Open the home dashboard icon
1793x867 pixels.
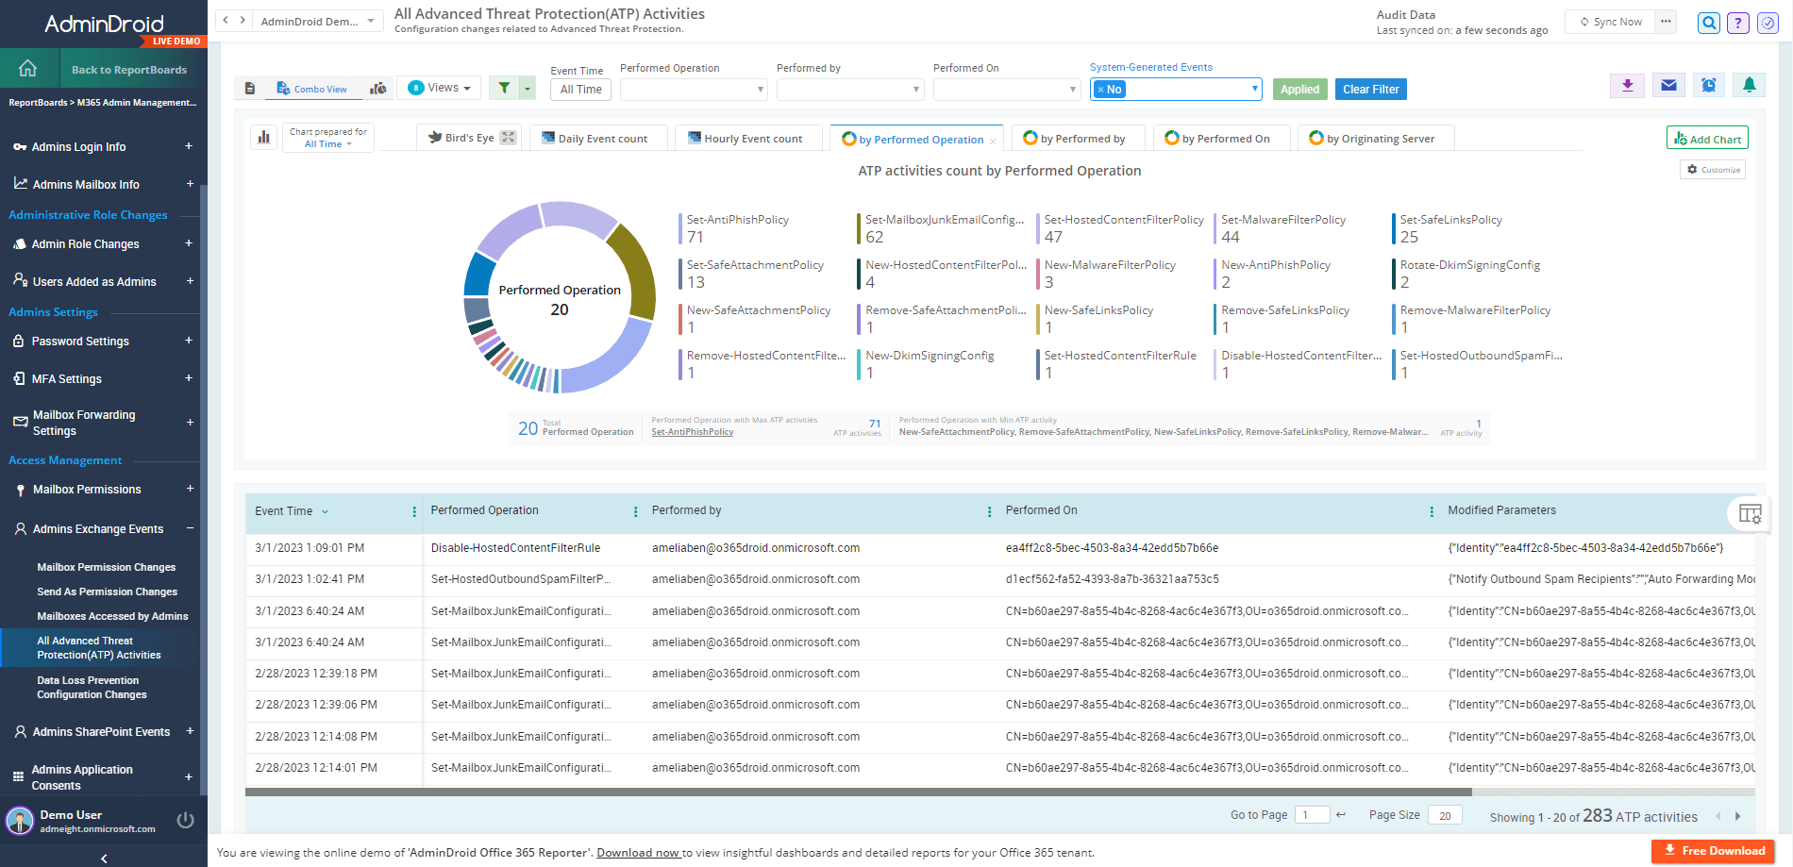27,69
